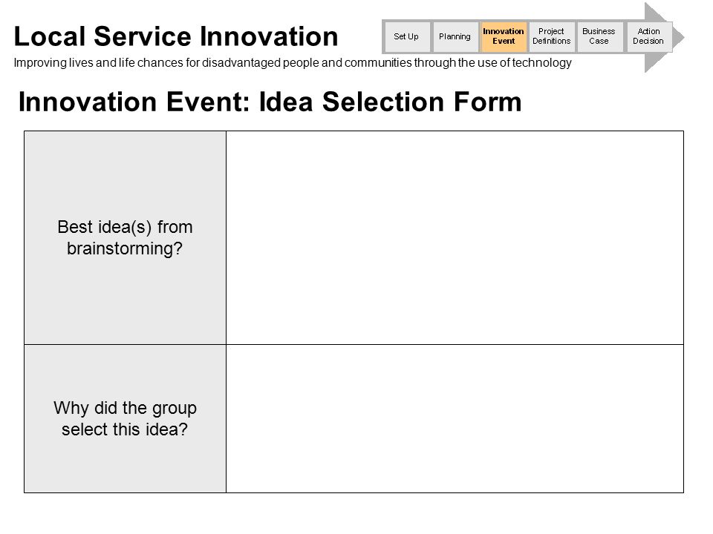The height and width of the screenshot is (534, 713).
Task: Click the 'Best idea(s) from brainstorming?' label cell
Action: pyautogui.click(x=125, y=237)
